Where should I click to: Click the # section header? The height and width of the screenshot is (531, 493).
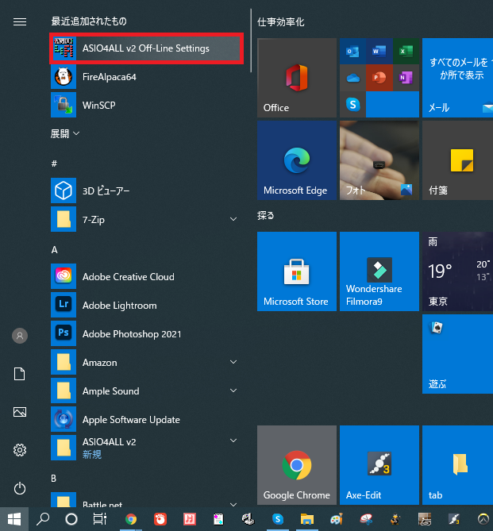pyautogui.click(x=54, y=164)
